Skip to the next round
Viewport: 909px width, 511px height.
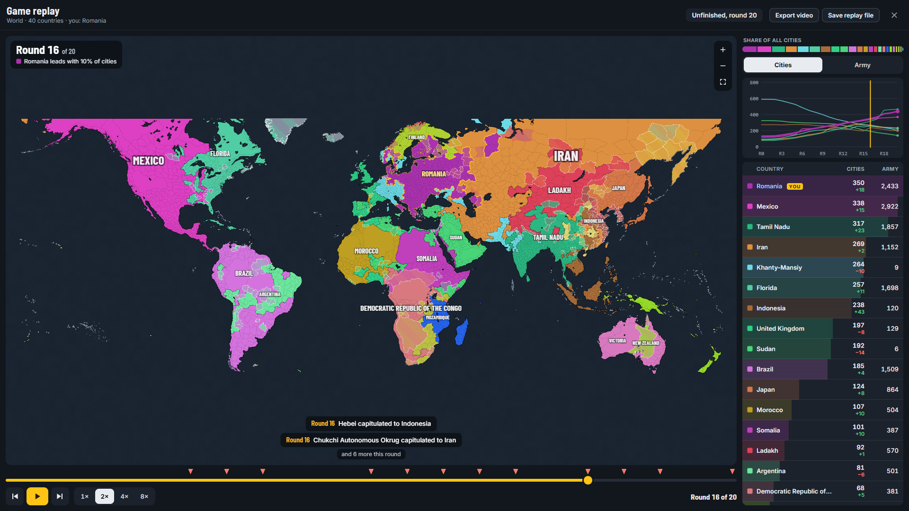tap(60, 496)
